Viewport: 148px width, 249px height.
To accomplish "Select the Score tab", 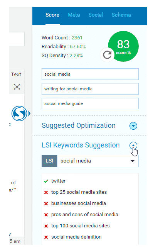I will 52,15.
